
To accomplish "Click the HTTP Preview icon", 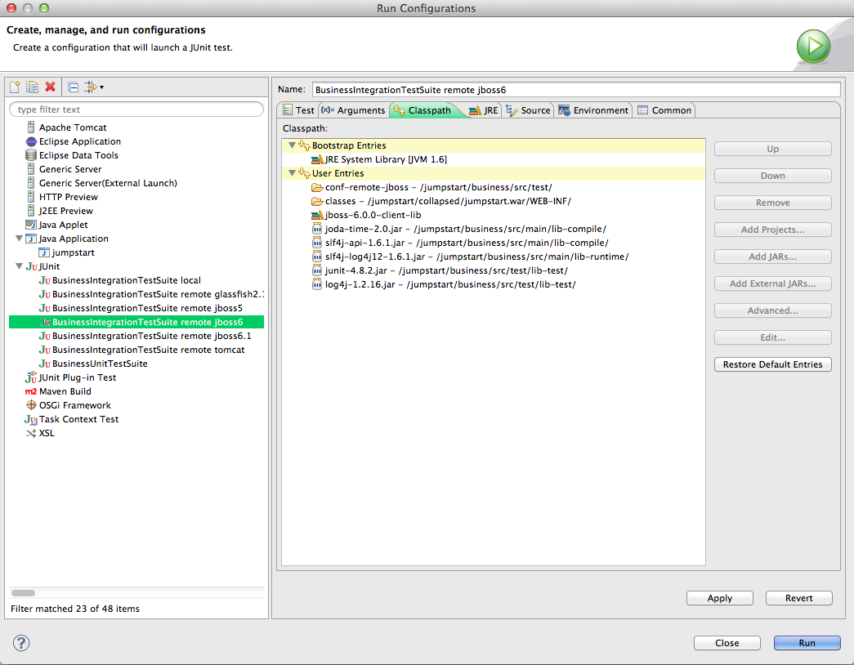I will pyautogui.click(x=31, y=197).
